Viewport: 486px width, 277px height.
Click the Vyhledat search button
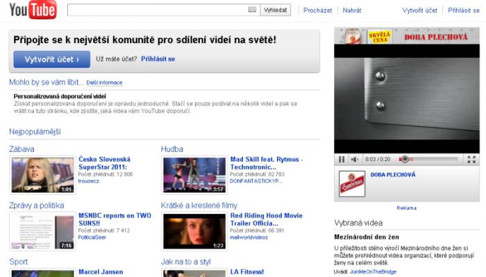[x=275, y=10]
